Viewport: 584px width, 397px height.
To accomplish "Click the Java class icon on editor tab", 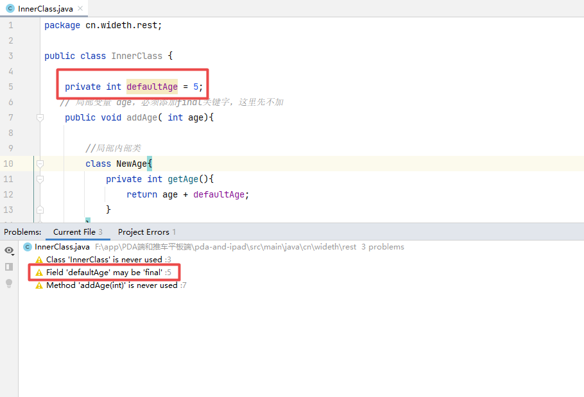I will click(10, 8).
